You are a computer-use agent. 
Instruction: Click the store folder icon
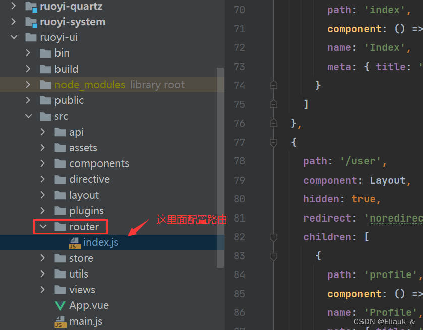(x=60, y=258)
